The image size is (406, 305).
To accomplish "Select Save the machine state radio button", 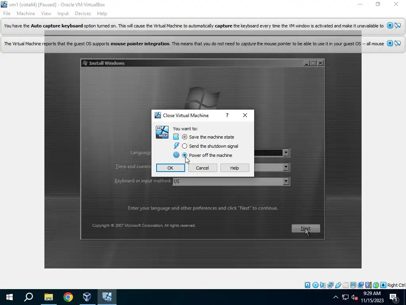I will tap(184, 137).
